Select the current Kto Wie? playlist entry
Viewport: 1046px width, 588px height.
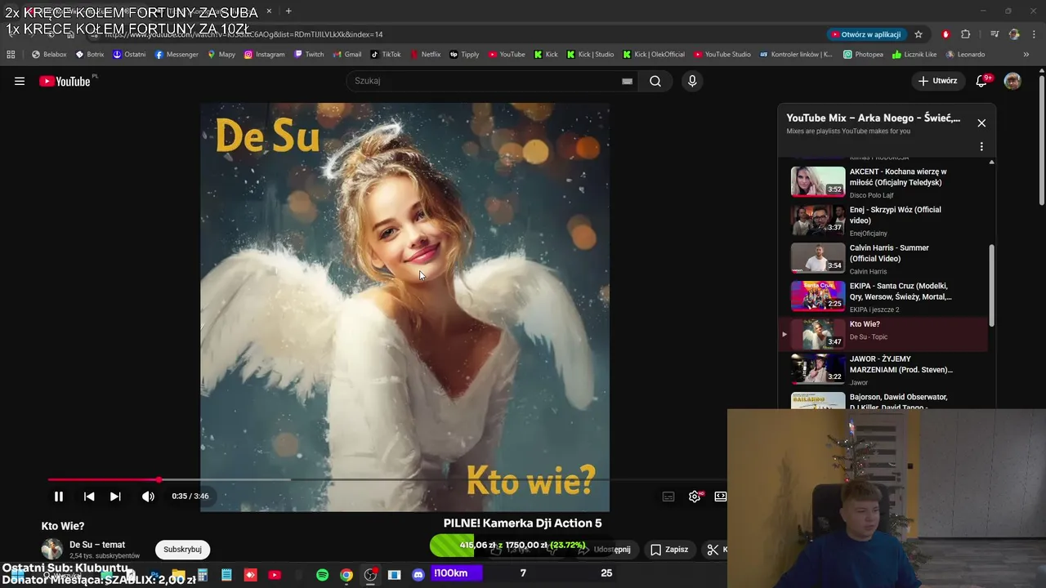click(x=884, y=334)
